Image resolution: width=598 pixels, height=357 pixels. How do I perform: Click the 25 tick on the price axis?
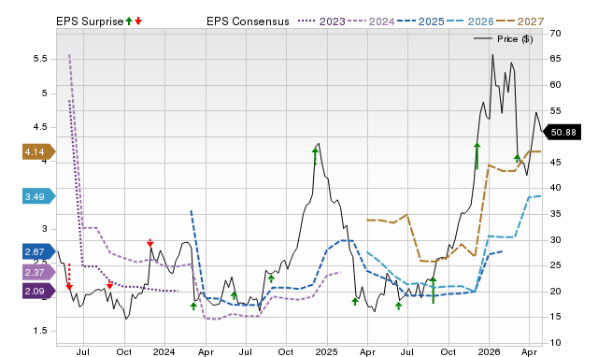(556, 265)
